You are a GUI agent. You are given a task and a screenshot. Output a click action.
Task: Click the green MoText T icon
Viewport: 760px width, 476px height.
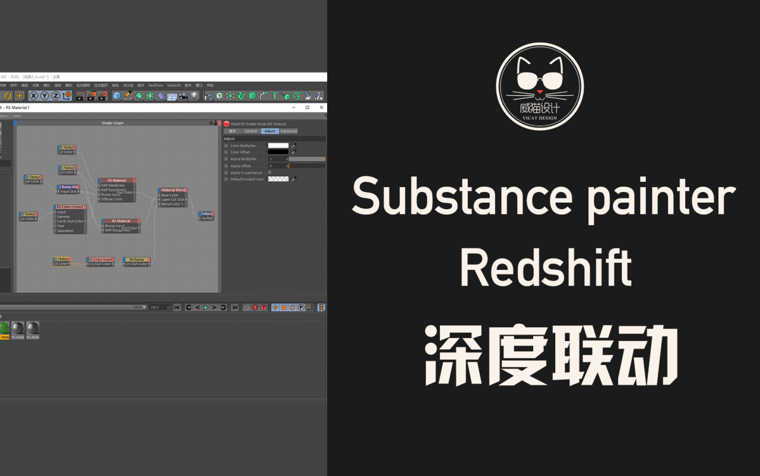[x=274, y=96]
